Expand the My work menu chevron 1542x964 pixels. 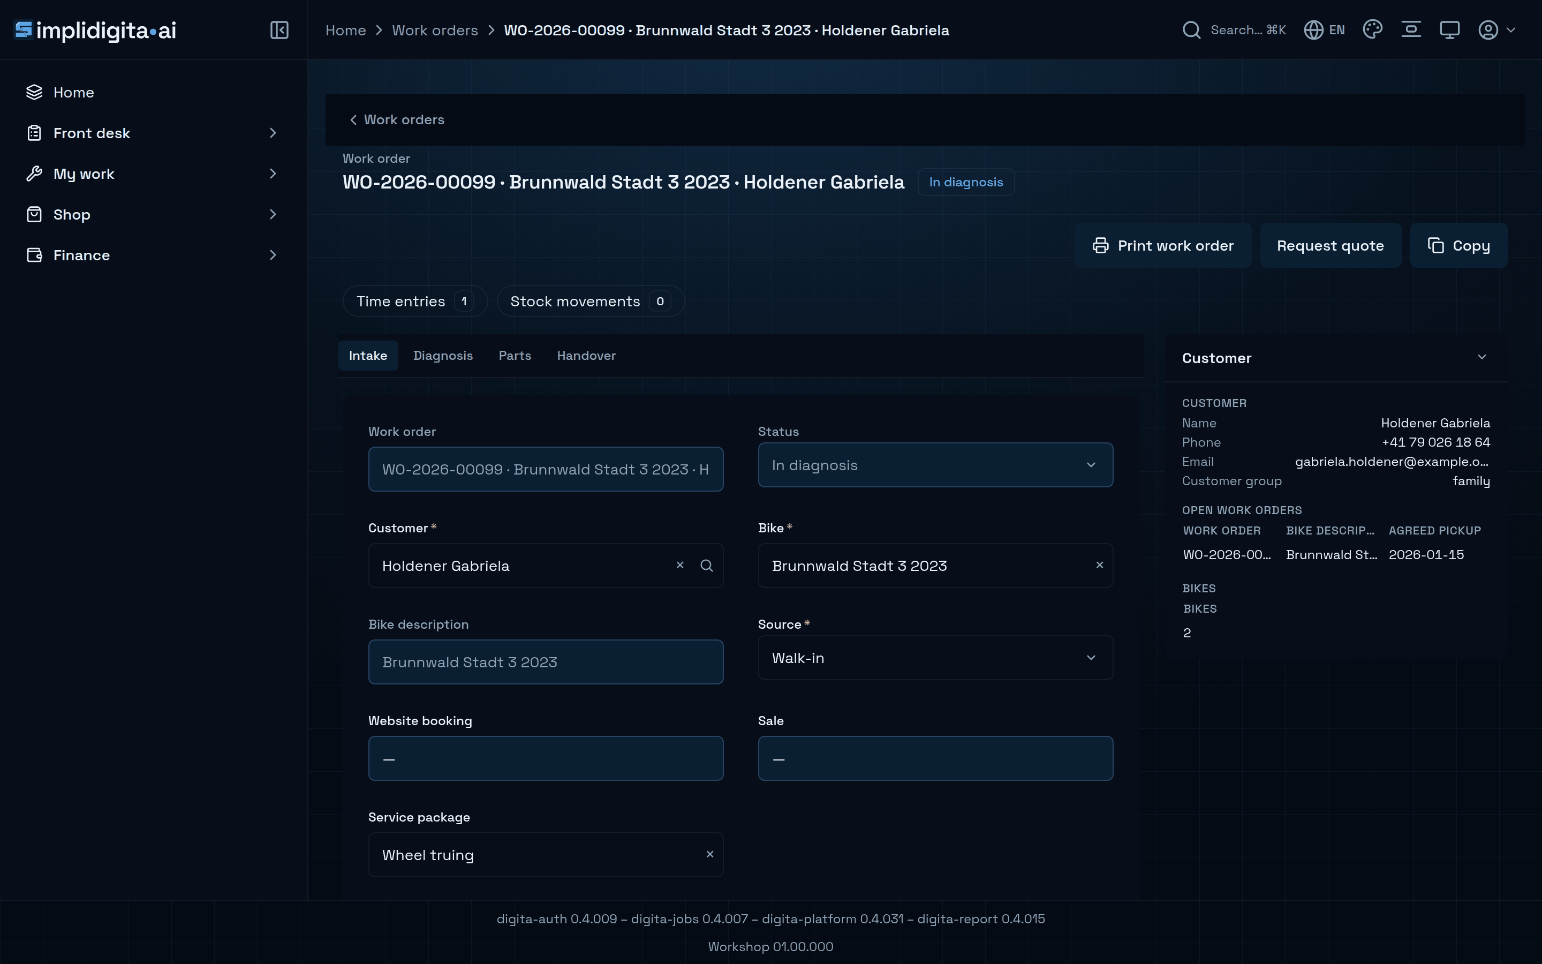click(x=273, y=174)
